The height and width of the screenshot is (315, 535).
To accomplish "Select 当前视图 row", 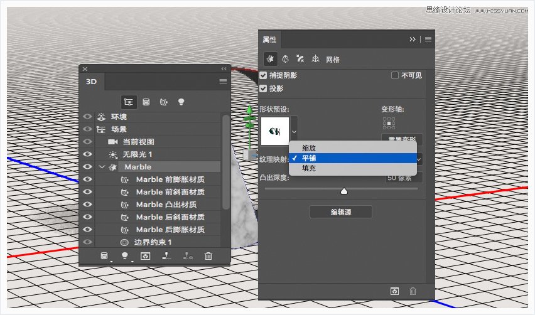I will coord(158,142).
